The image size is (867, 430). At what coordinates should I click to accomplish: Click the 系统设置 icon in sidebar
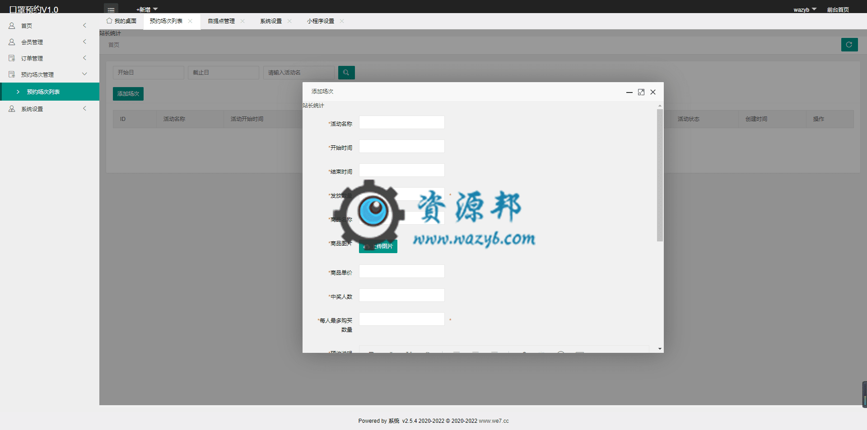pyautogui.click(x=12, y=109)
